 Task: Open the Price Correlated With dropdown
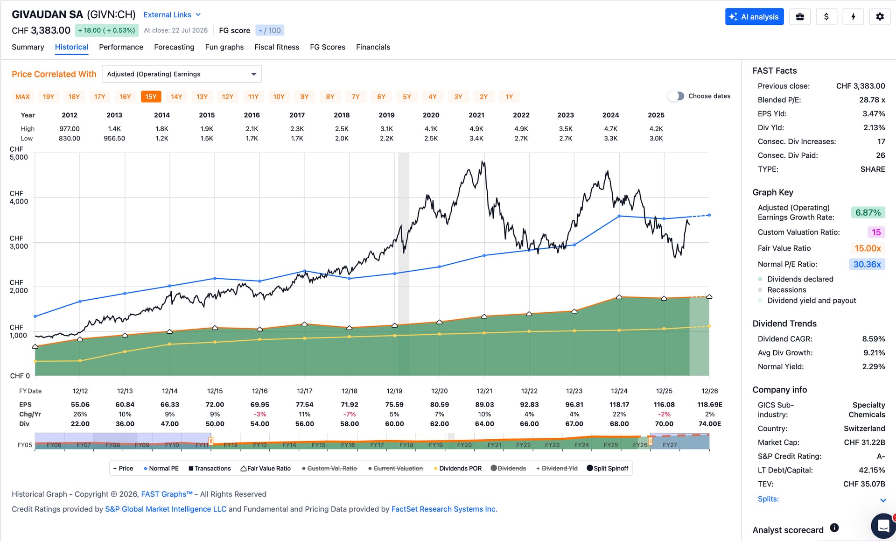click(182, 74)
